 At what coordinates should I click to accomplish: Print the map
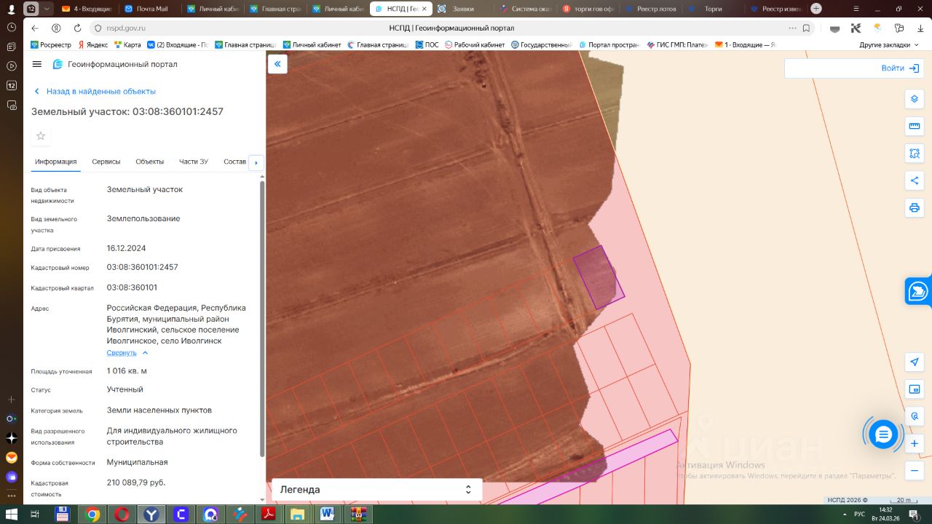pos(915,207)
